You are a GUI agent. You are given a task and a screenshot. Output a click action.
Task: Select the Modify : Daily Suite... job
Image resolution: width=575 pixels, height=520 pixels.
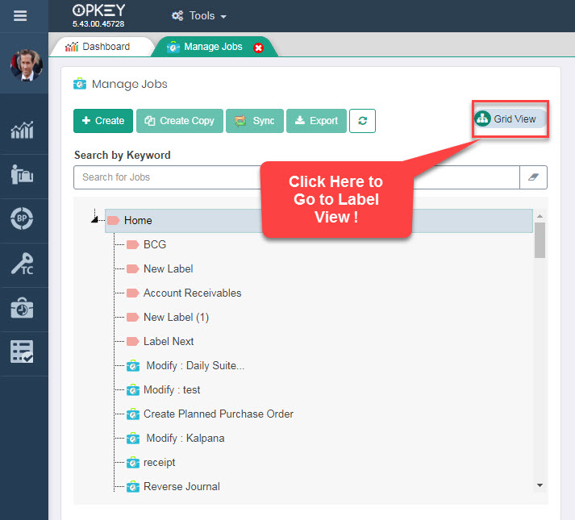pos(195,366)
